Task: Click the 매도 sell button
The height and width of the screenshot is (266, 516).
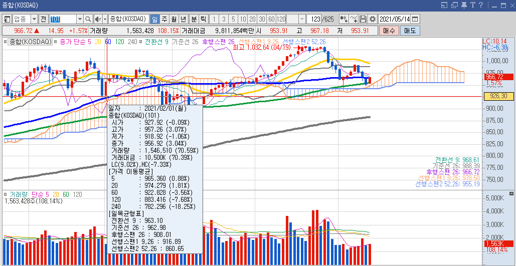Action: [x=410, y=31]
